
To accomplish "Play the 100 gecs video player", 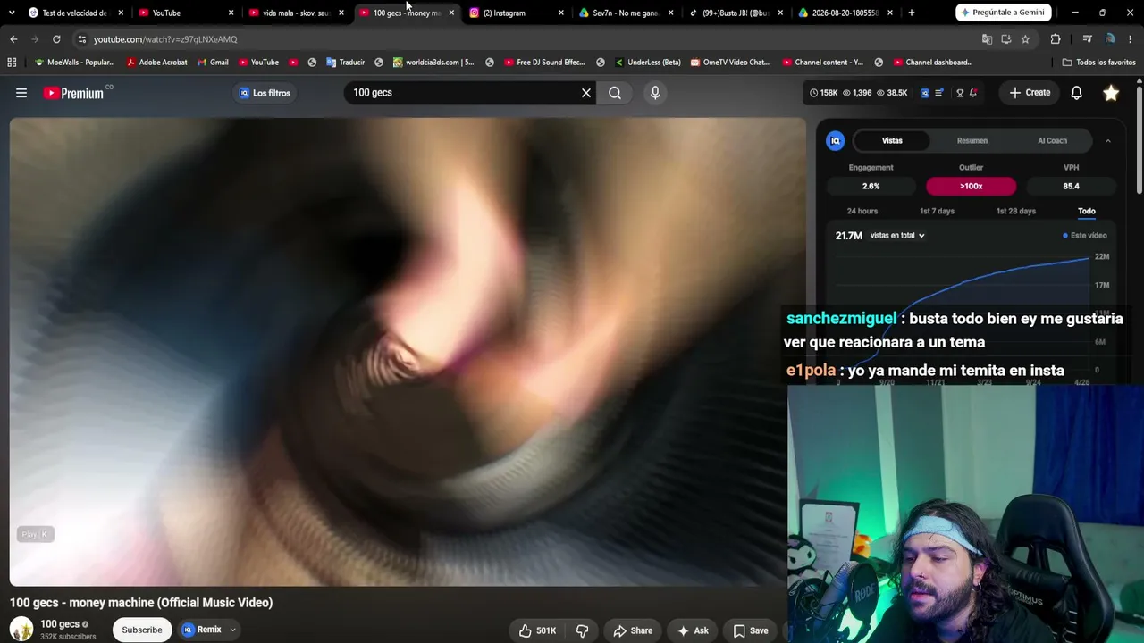I will pyautogui.click(x=408, y=352).
